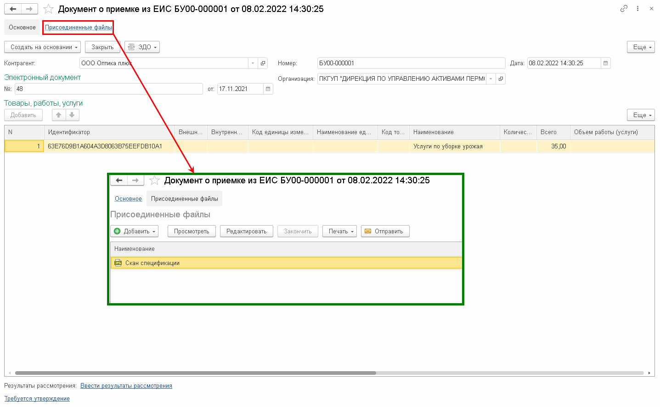Open the Контрагент record with its open icon
The height and width of the screenshot is (407, 660).
pyautogui.click(x=263, y=63)
